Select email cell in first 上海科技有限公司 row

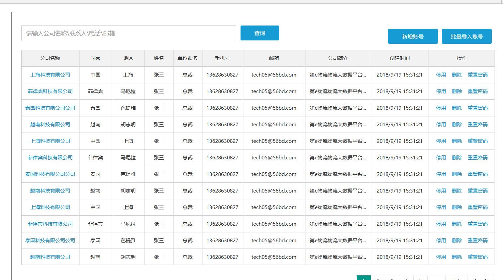tap(274, 75)
